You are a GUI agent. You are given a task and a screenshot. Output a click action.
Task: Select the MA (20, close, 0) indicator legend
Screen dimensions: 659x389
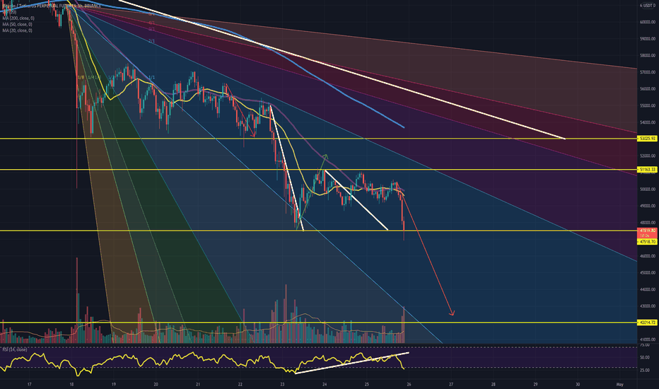point(17,30)
